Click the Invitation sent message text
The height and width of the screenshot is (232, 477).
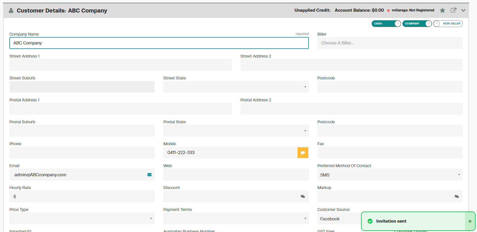(x=391, y=221)
